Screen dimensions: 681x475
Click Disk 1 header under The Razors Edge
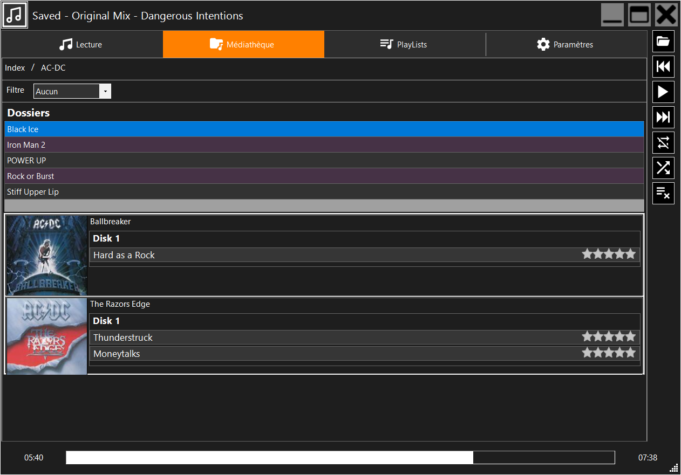(x=106, y=321)
